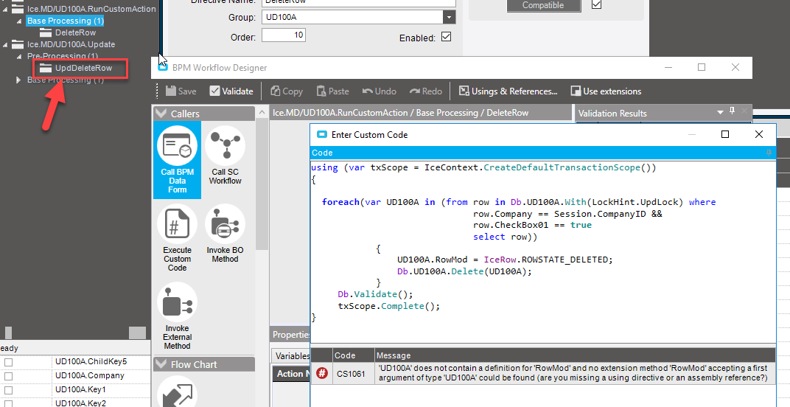The image size is (790, 407).
Task: Click the Enter Custom Code window icon
Action: [x=321, y=134]
